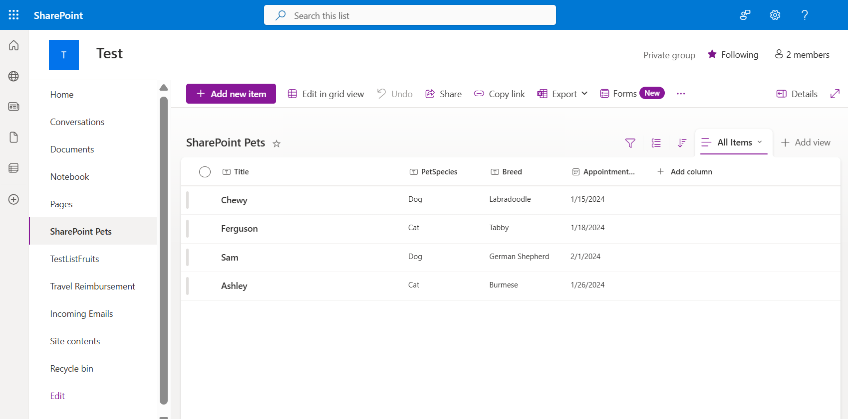This screenshot has height=419, width=848.
Task: Click the Add new item button
Action: tap(231, 94)
